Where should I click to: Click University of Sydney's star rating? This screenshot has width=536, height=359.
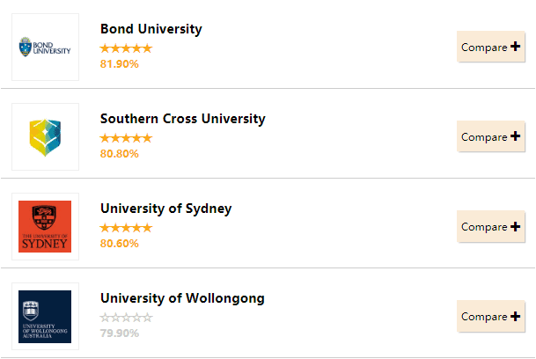(126, 228)
